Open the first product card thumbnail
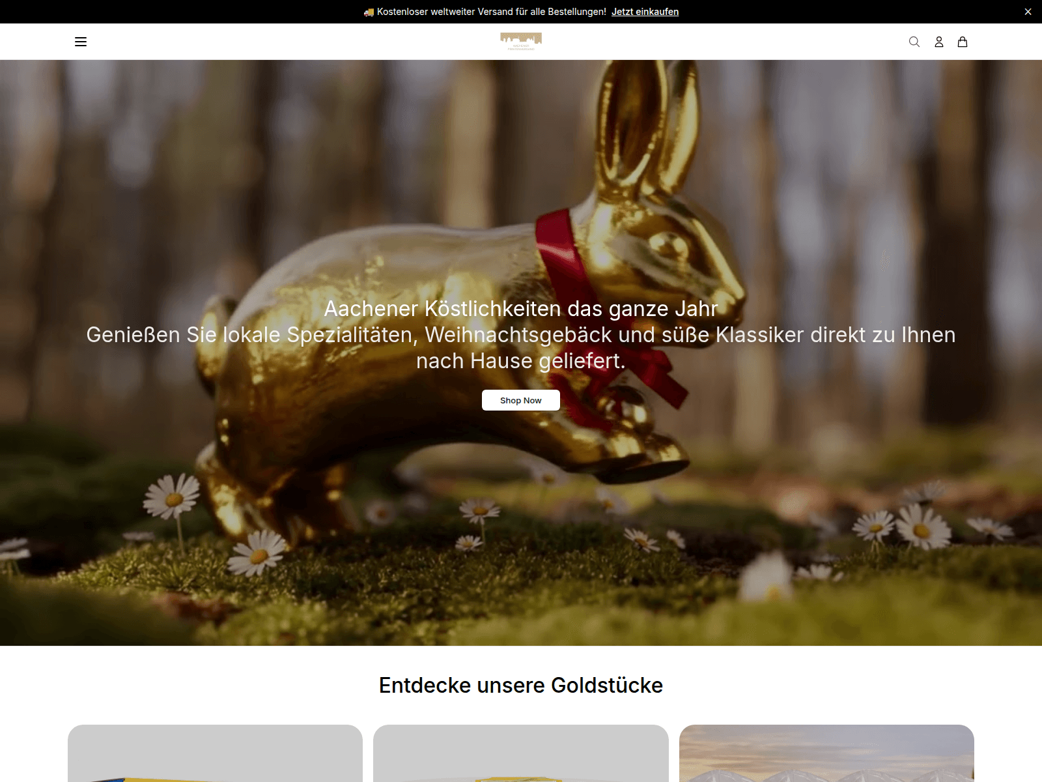Viewport: 1042px width, 782px height. point(215,753)
